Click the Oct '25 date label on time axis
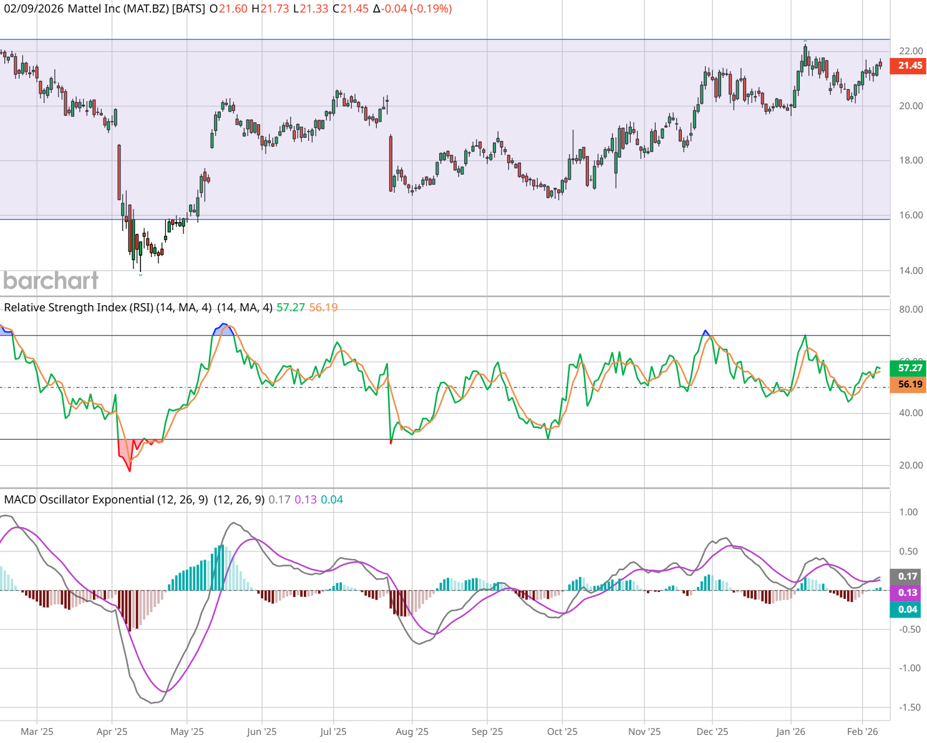The width and height of the screenshot is (927, 743). 562,732
